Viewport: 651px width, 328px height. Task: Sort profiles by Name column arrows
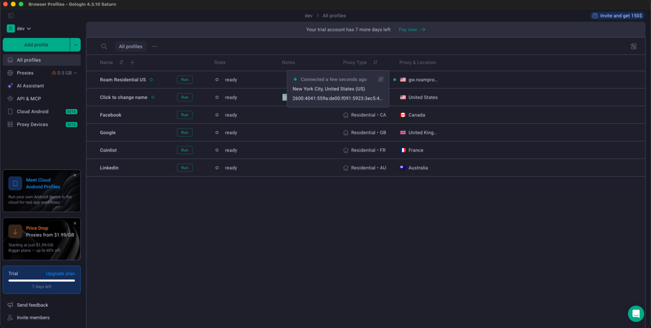[121, 63]
